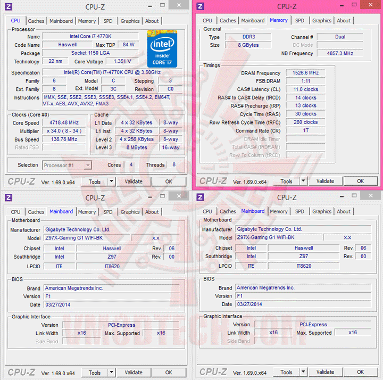383x380 pixels.
Task: Open Graphics tab in the Memory window
Action: coord(322,21)
